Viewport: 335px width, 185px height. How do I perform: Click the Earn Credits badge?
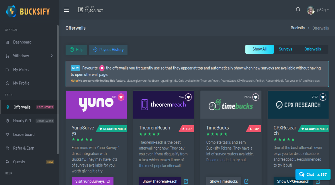(x=45, y=107)
